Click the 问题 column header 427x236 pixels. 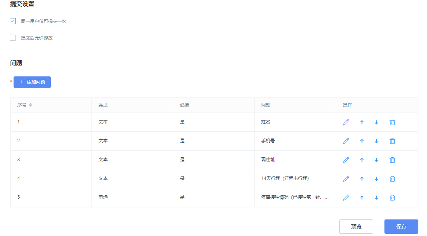(x=266, y=105)
